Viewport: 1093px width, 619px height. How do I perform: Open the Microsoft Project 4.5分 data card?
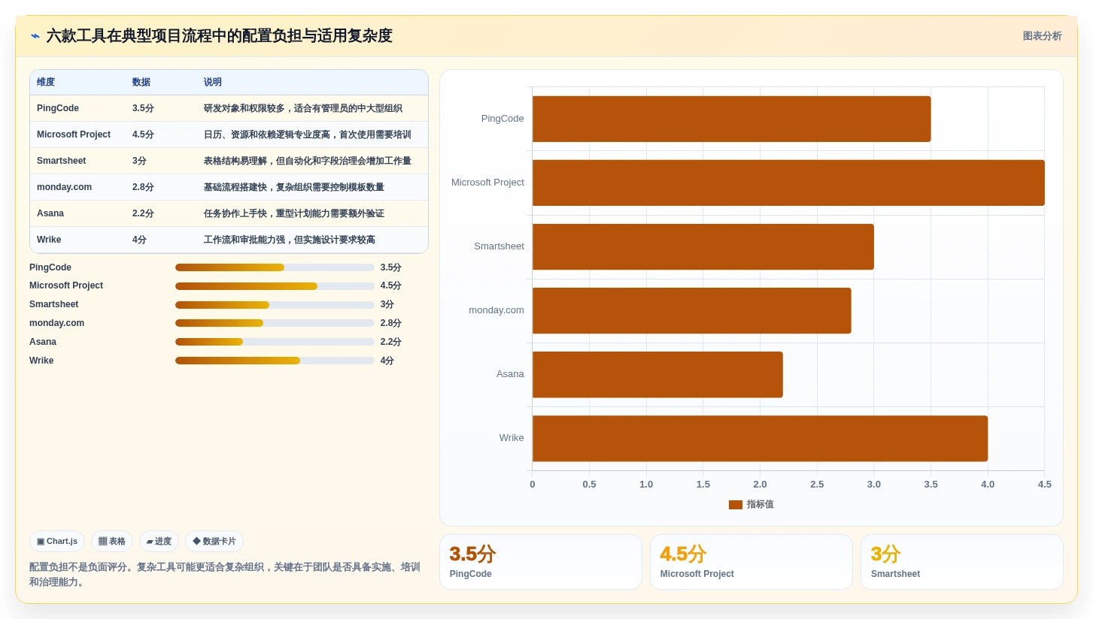[751, 562]
